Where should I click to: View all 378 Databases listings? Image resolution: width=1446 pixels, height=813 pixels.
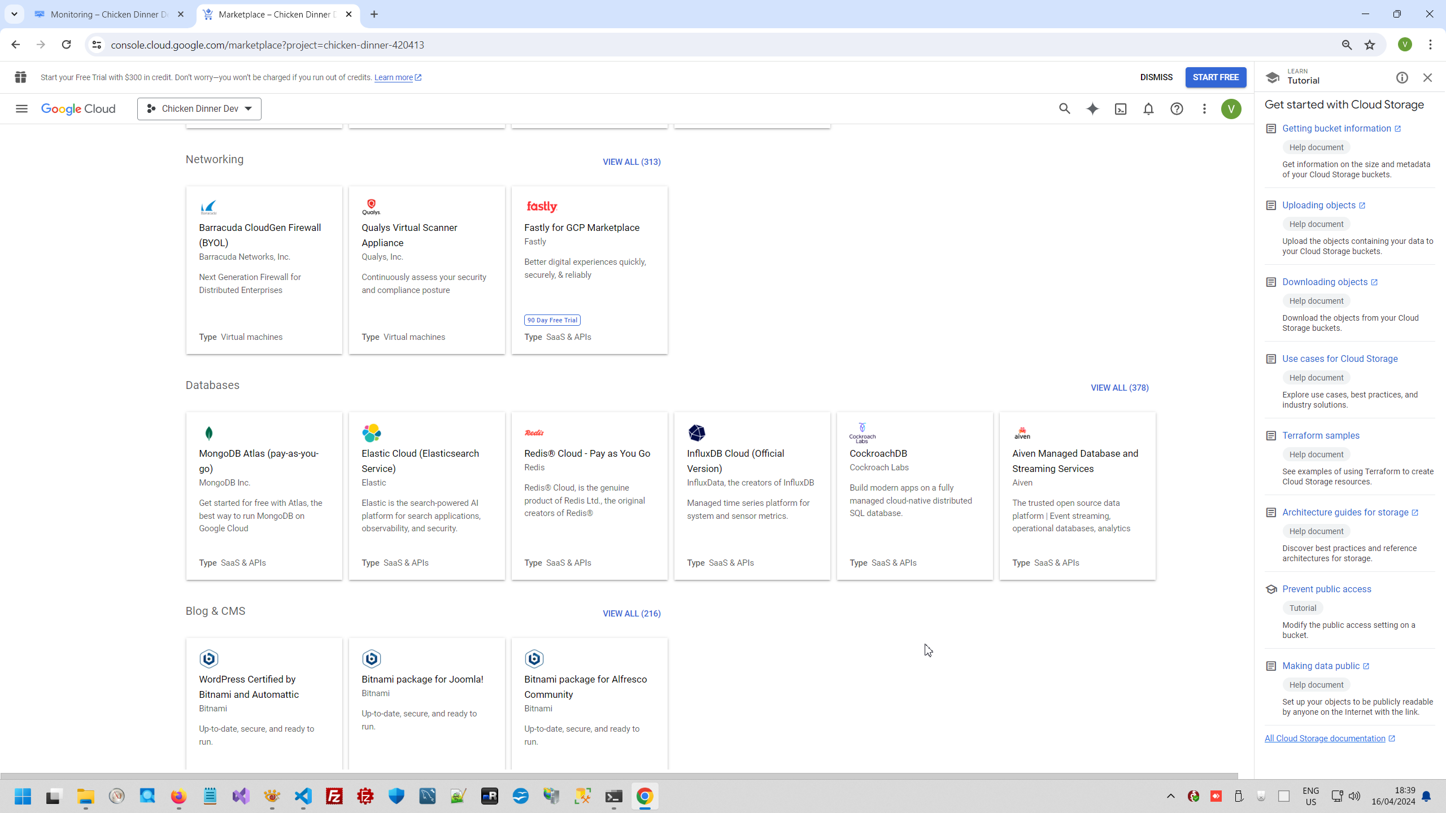click(1120, 388)
